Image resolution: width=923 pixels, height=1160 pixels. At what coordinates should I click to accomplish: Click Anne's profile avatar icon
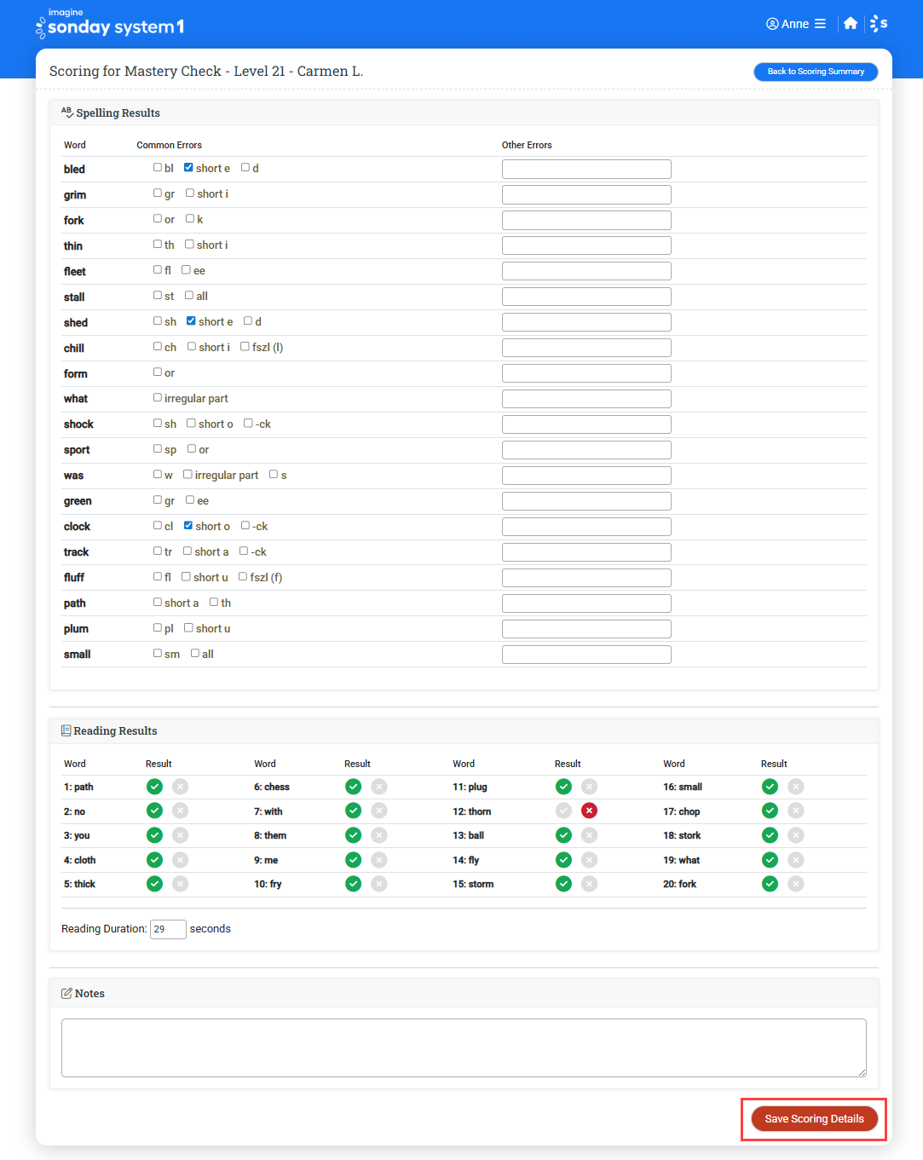tap(771, 24)
